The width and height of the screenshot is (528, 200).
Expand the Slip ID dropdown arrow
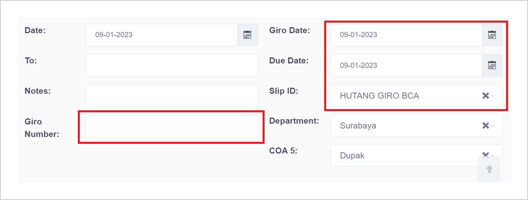point(493,96)
